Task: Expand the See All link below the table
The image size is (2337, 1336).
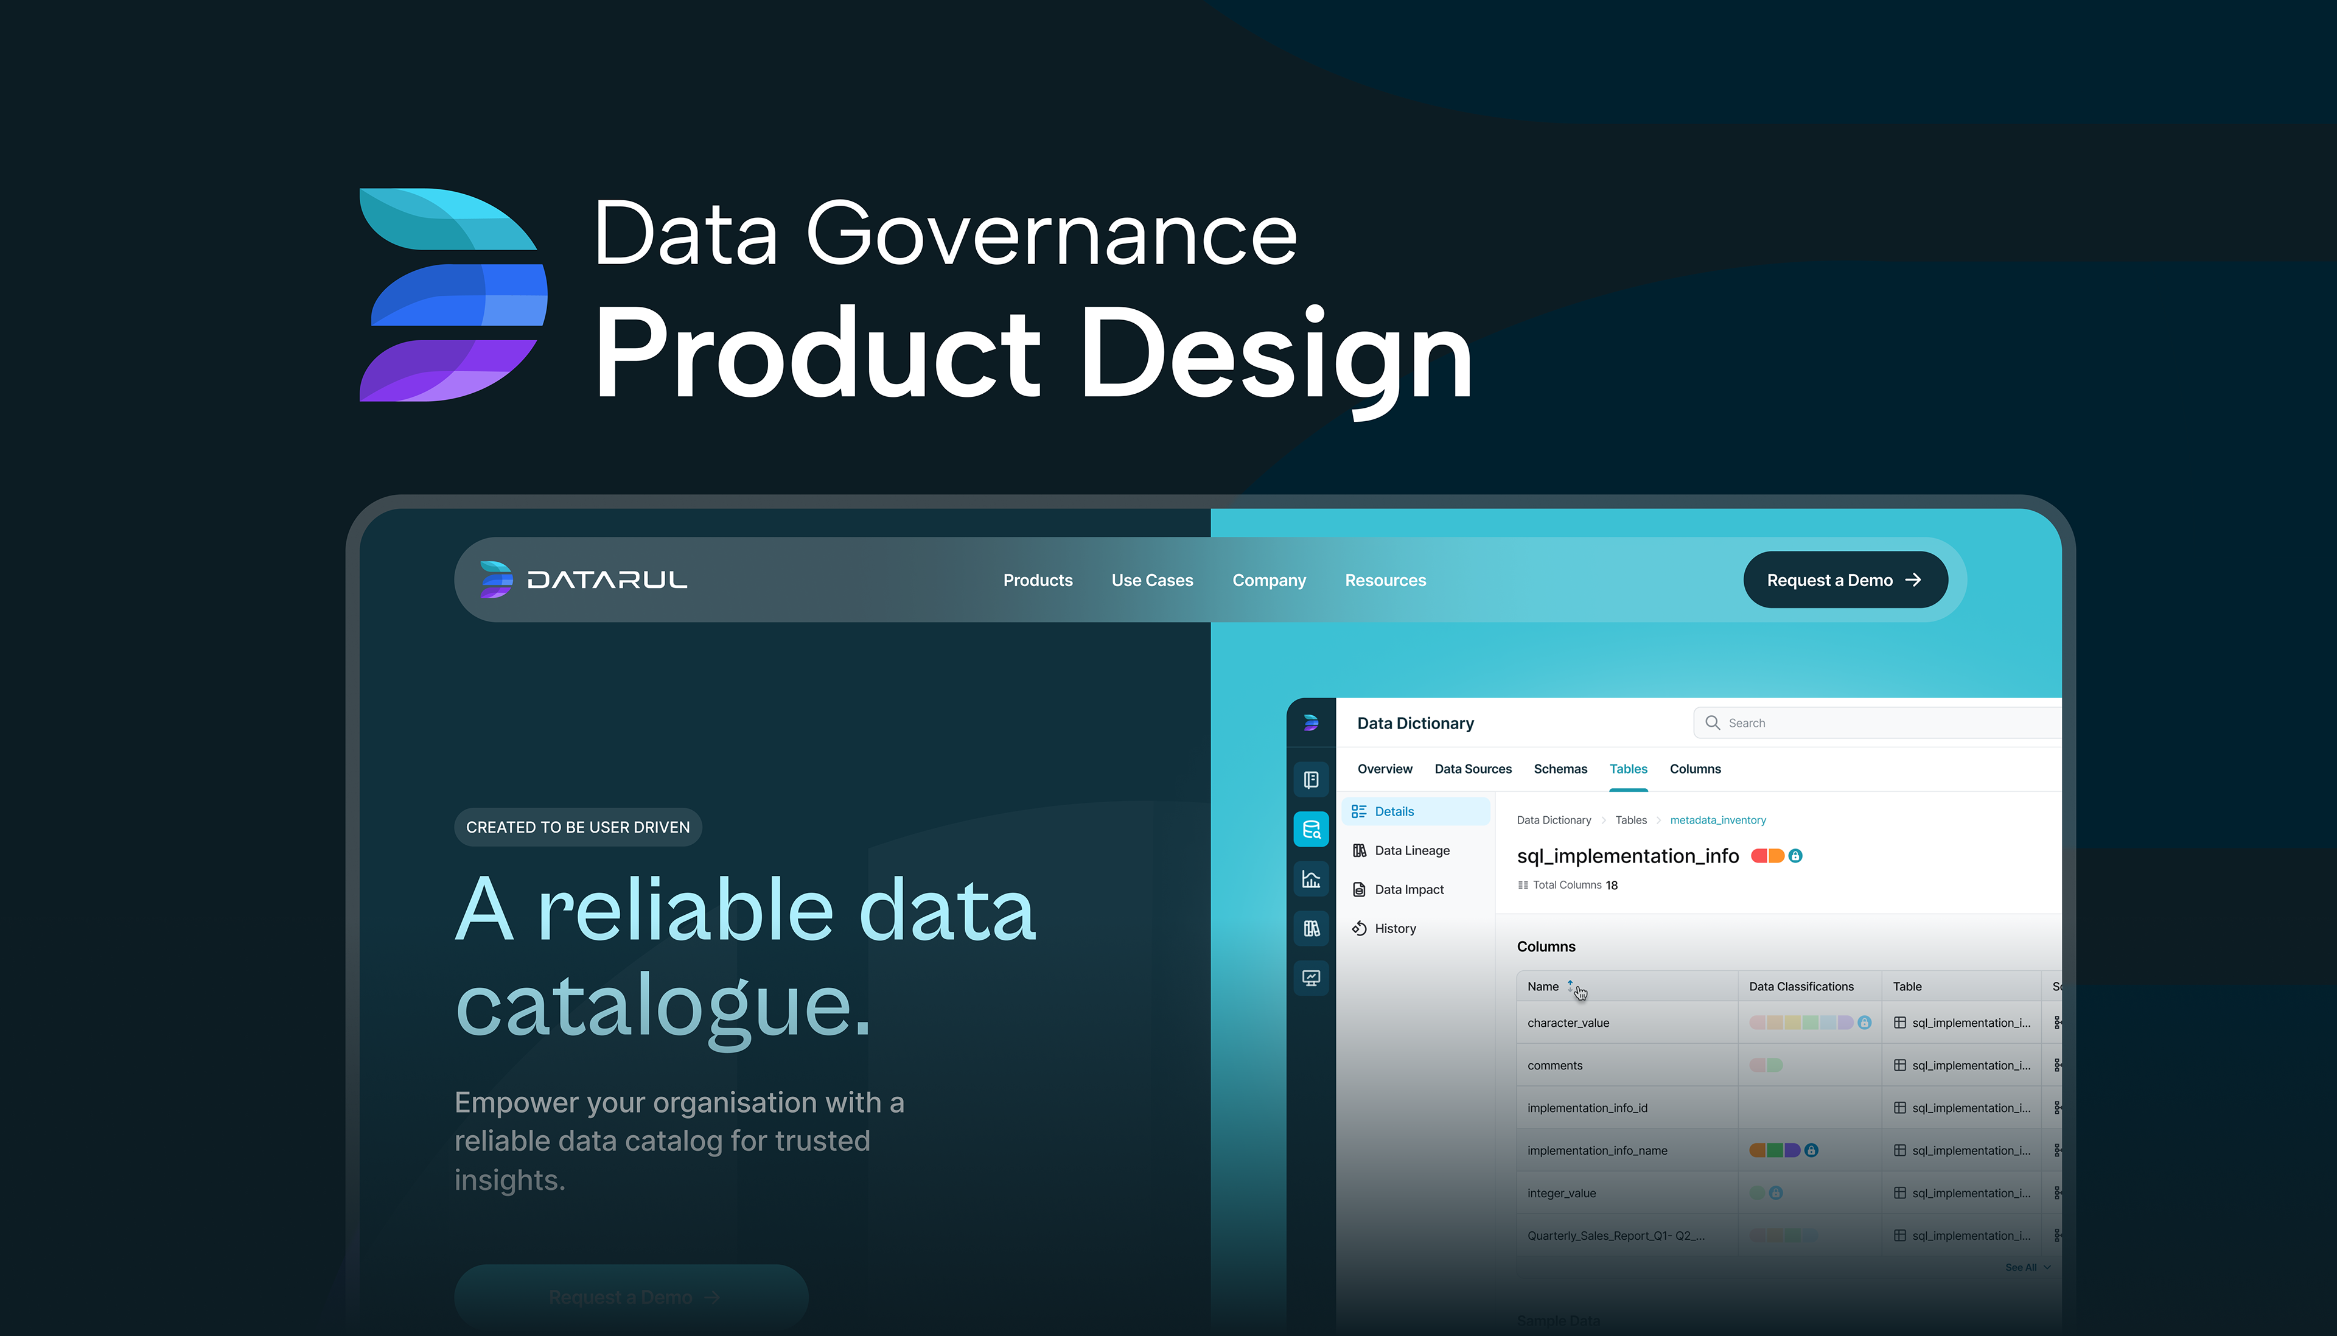Action: point(2027,1267)
